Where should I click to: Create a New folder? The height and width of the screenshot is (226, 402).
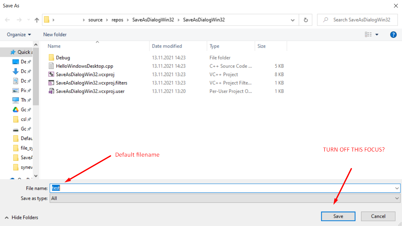point(55,35)
